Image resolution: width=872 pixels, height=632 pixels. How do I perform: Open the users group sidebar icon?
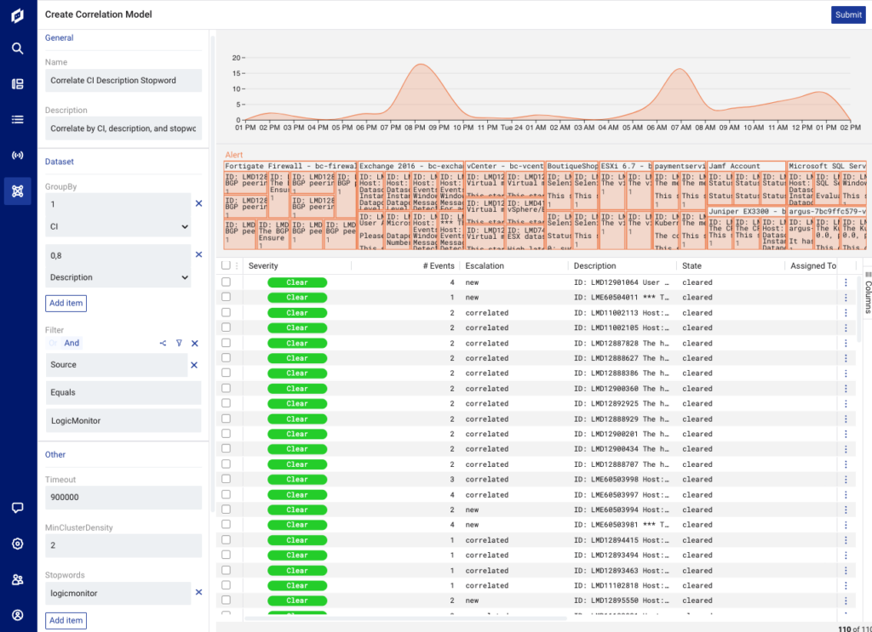[x=18, y=580]
